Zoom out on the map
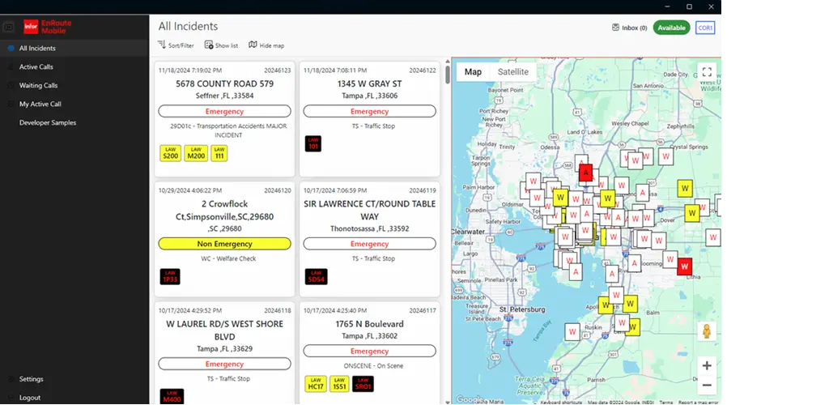The height and width of the screenshot is (405, 829). click(707, 386)
